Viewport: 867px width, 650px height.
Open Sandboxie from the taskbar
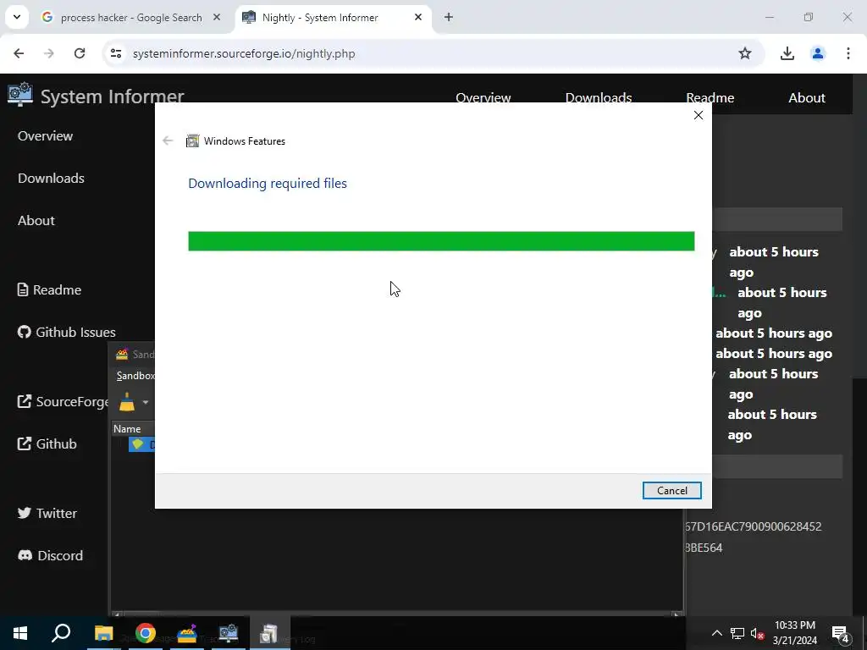point(187,633)
